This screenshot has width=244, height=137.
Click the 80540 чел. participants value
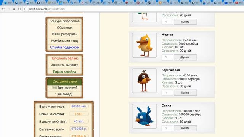79,107
